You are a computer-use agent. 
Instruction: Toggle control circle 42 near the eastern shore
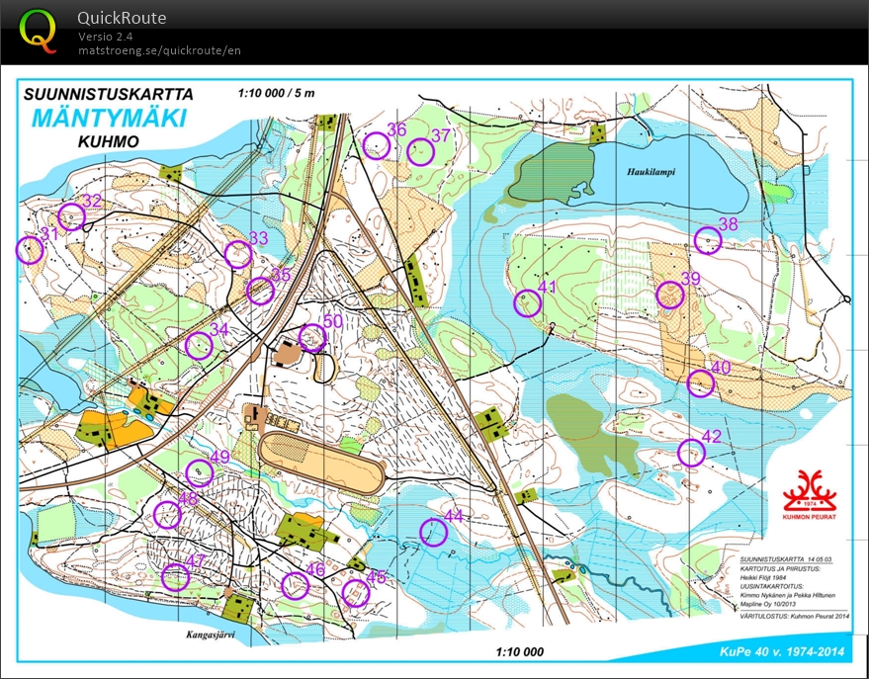(691, 451)
